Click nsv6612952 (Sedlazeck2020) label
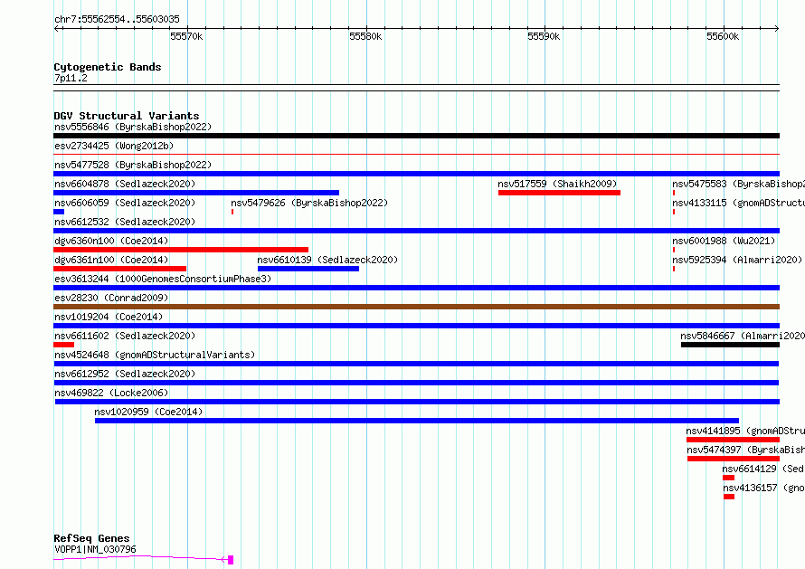805x569 pixels. (x=125, y=374)
